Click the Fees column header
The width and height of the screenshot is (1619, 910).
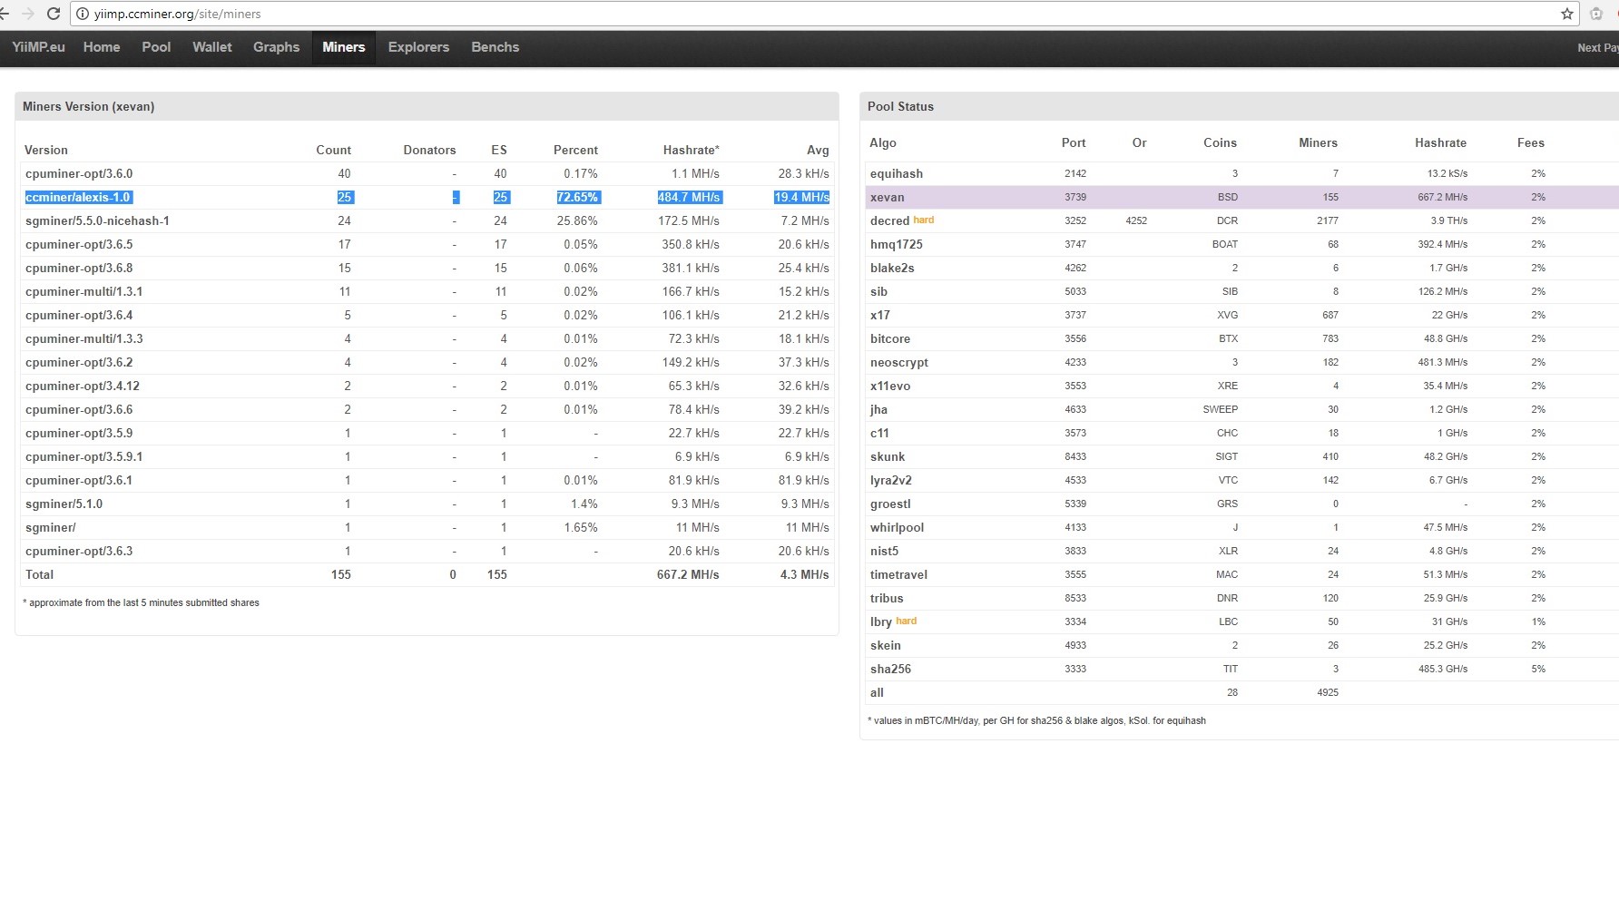click(x=1531, y=142)
